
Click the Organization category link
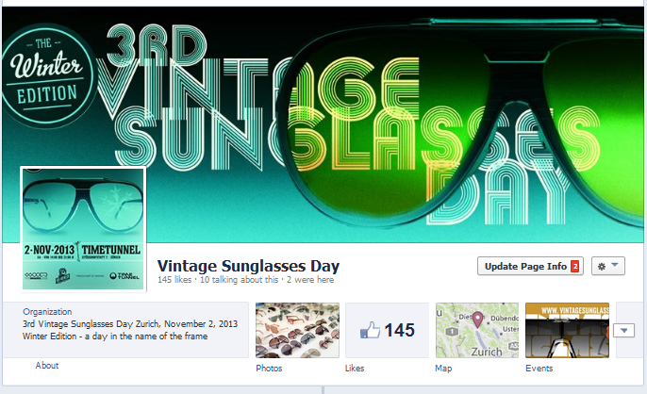tap(47, 312)
